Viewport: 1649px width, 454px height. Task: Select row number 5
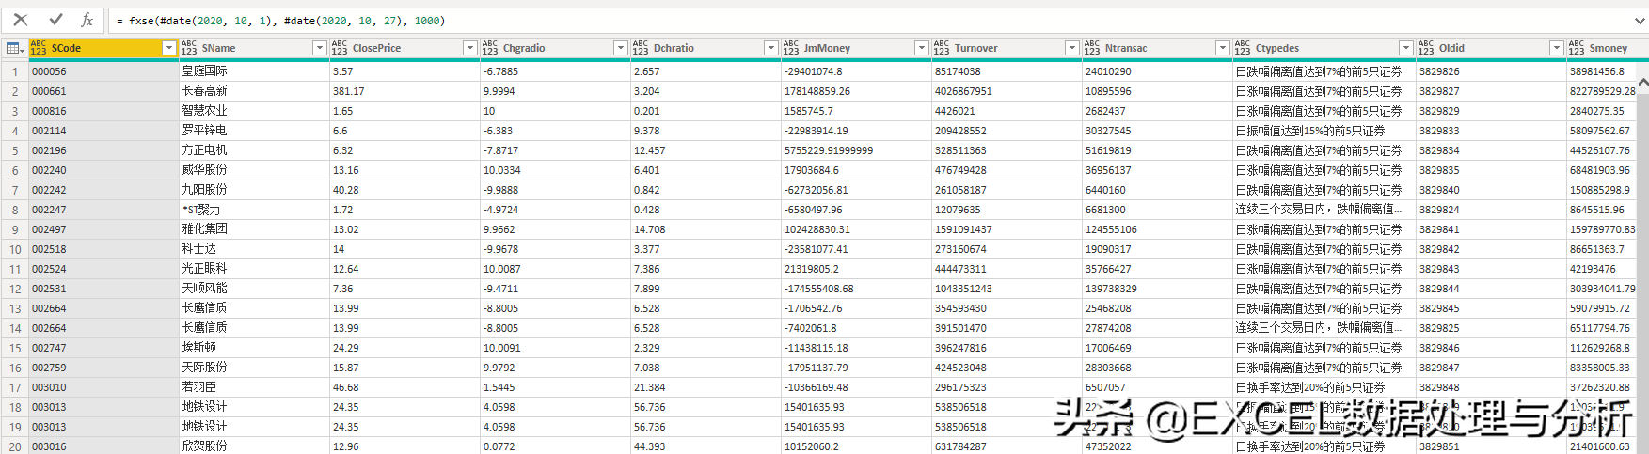pos(14,150)
